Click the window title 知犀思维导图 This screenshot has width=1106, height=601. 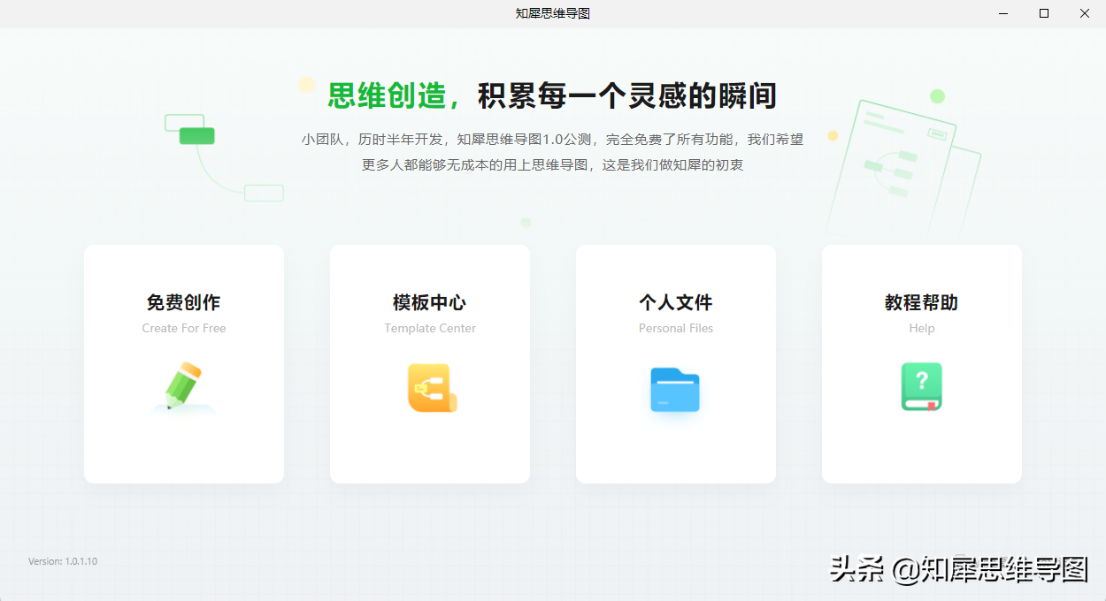click(553, 13)
